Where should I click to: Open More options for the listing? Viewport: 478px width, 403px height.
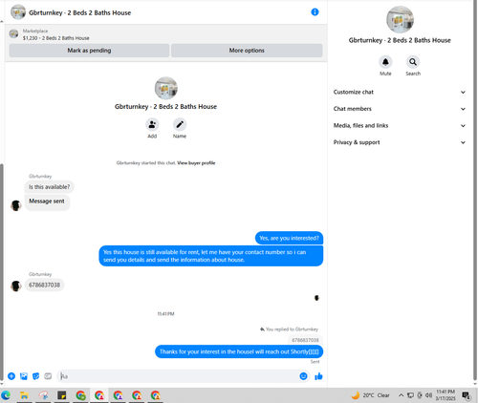pyautogui.click(x=247, y=51)
